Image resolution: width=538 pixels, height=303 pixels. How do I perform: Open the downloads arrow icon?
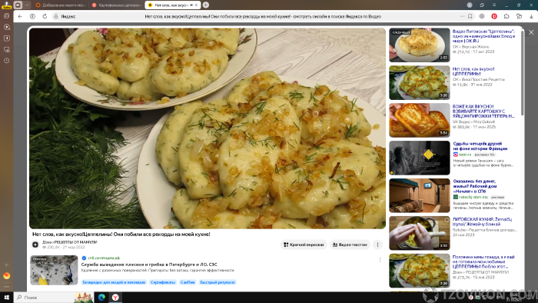(x=531, y=16)
